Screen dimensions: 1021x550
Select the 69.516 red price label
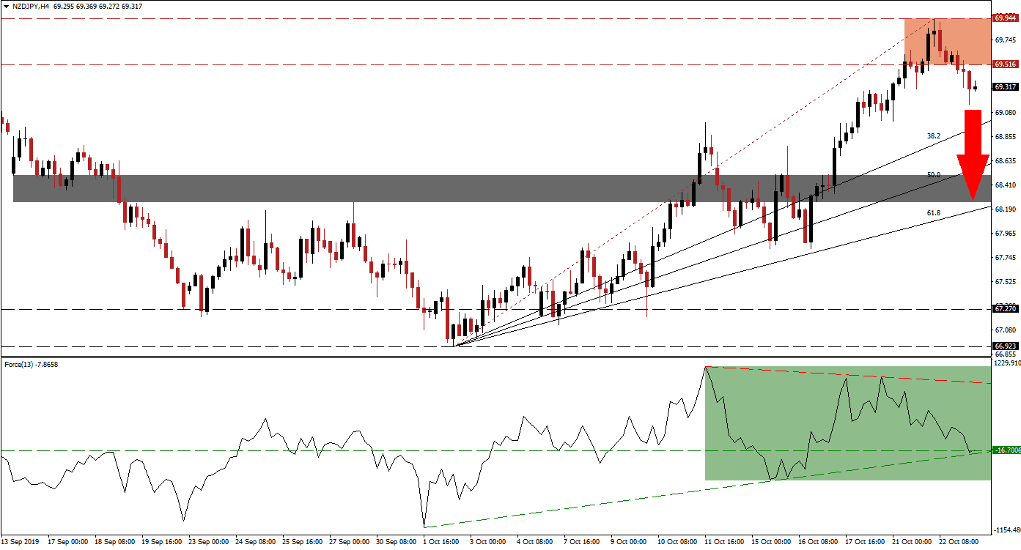(x=1006, y=64)
